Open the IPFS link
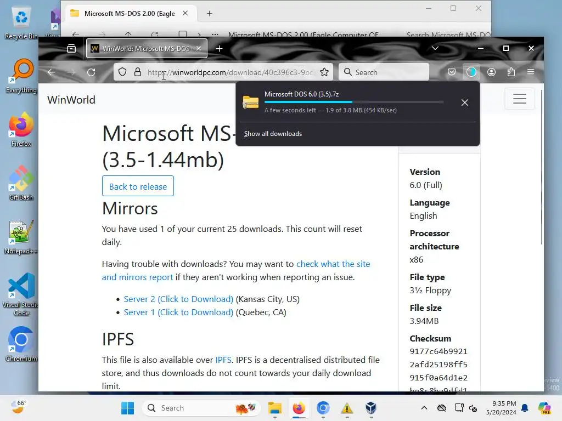 click(x=223, y=360)
